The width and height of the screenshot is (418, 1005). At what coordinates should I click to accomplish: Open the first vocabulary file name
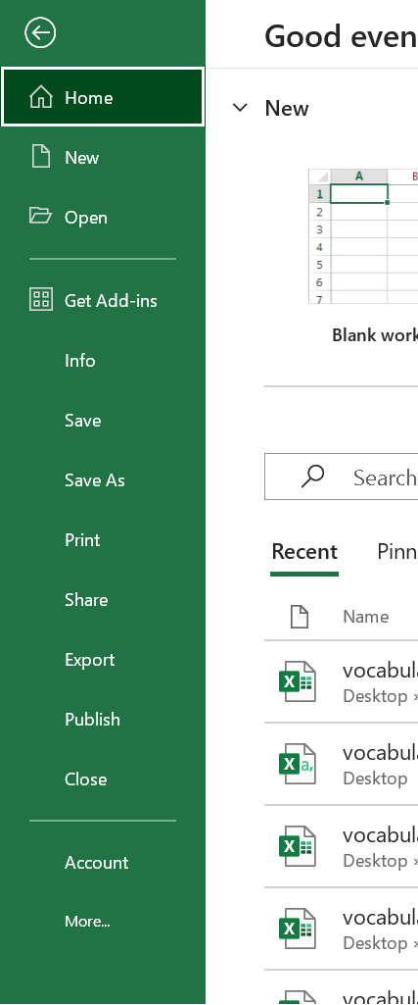pyautogui.click(x=380, y=670)
